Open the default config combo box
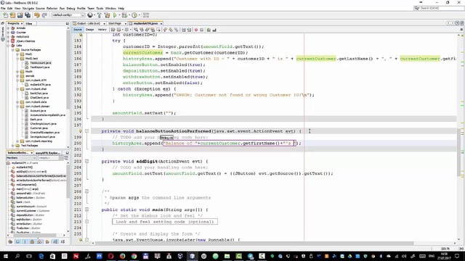Screen dimensions: 465x261 (68, 15)
